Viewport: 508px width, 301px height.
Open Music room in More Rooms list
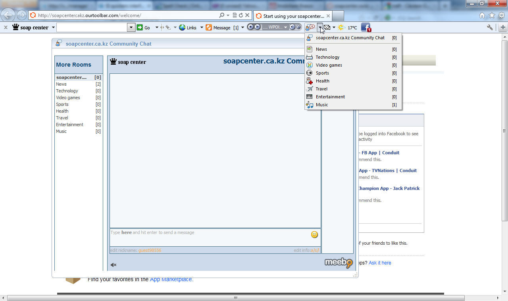pos(78,131)
